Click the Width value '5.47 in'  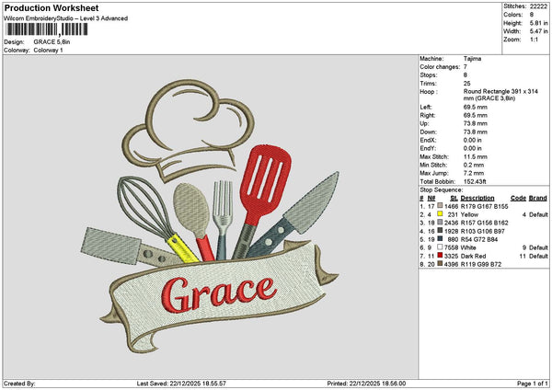pos(539,31)
